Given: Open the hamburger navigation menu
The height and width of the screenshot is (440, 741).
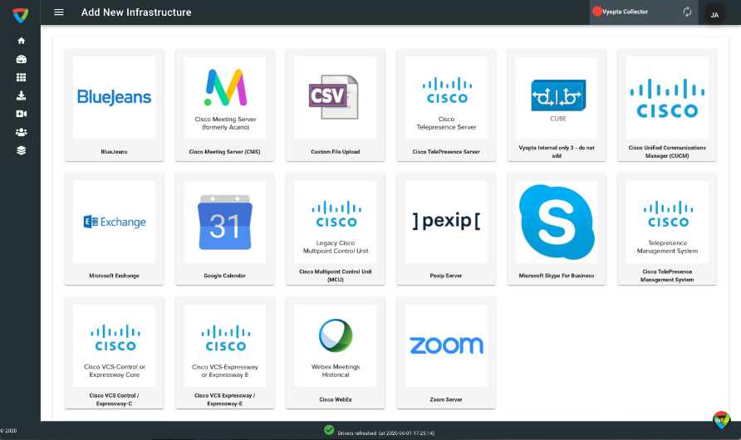Looking at the screenshot, I should click(59, 12).
